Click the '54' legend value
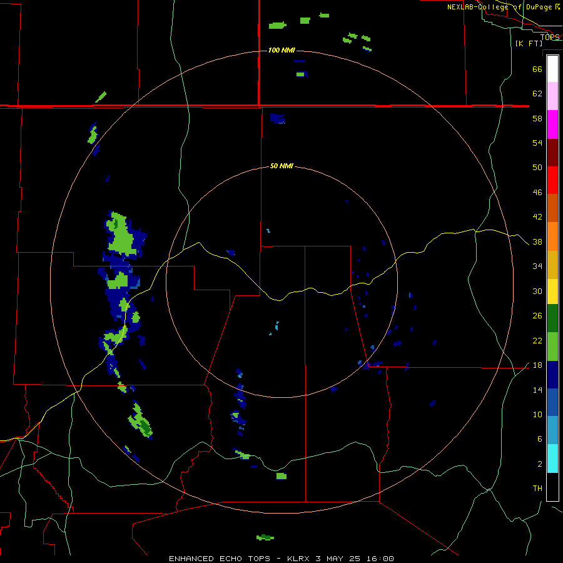This screenshot has width=563, height=563. coord(537,143)
